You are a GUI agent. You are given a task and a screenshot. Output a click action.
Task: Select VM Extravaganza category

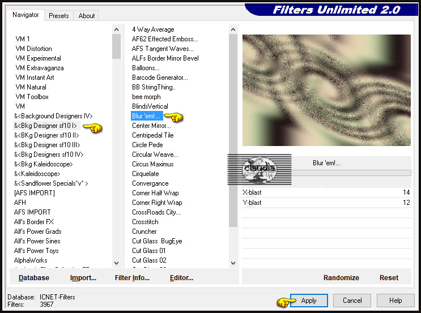40,68
